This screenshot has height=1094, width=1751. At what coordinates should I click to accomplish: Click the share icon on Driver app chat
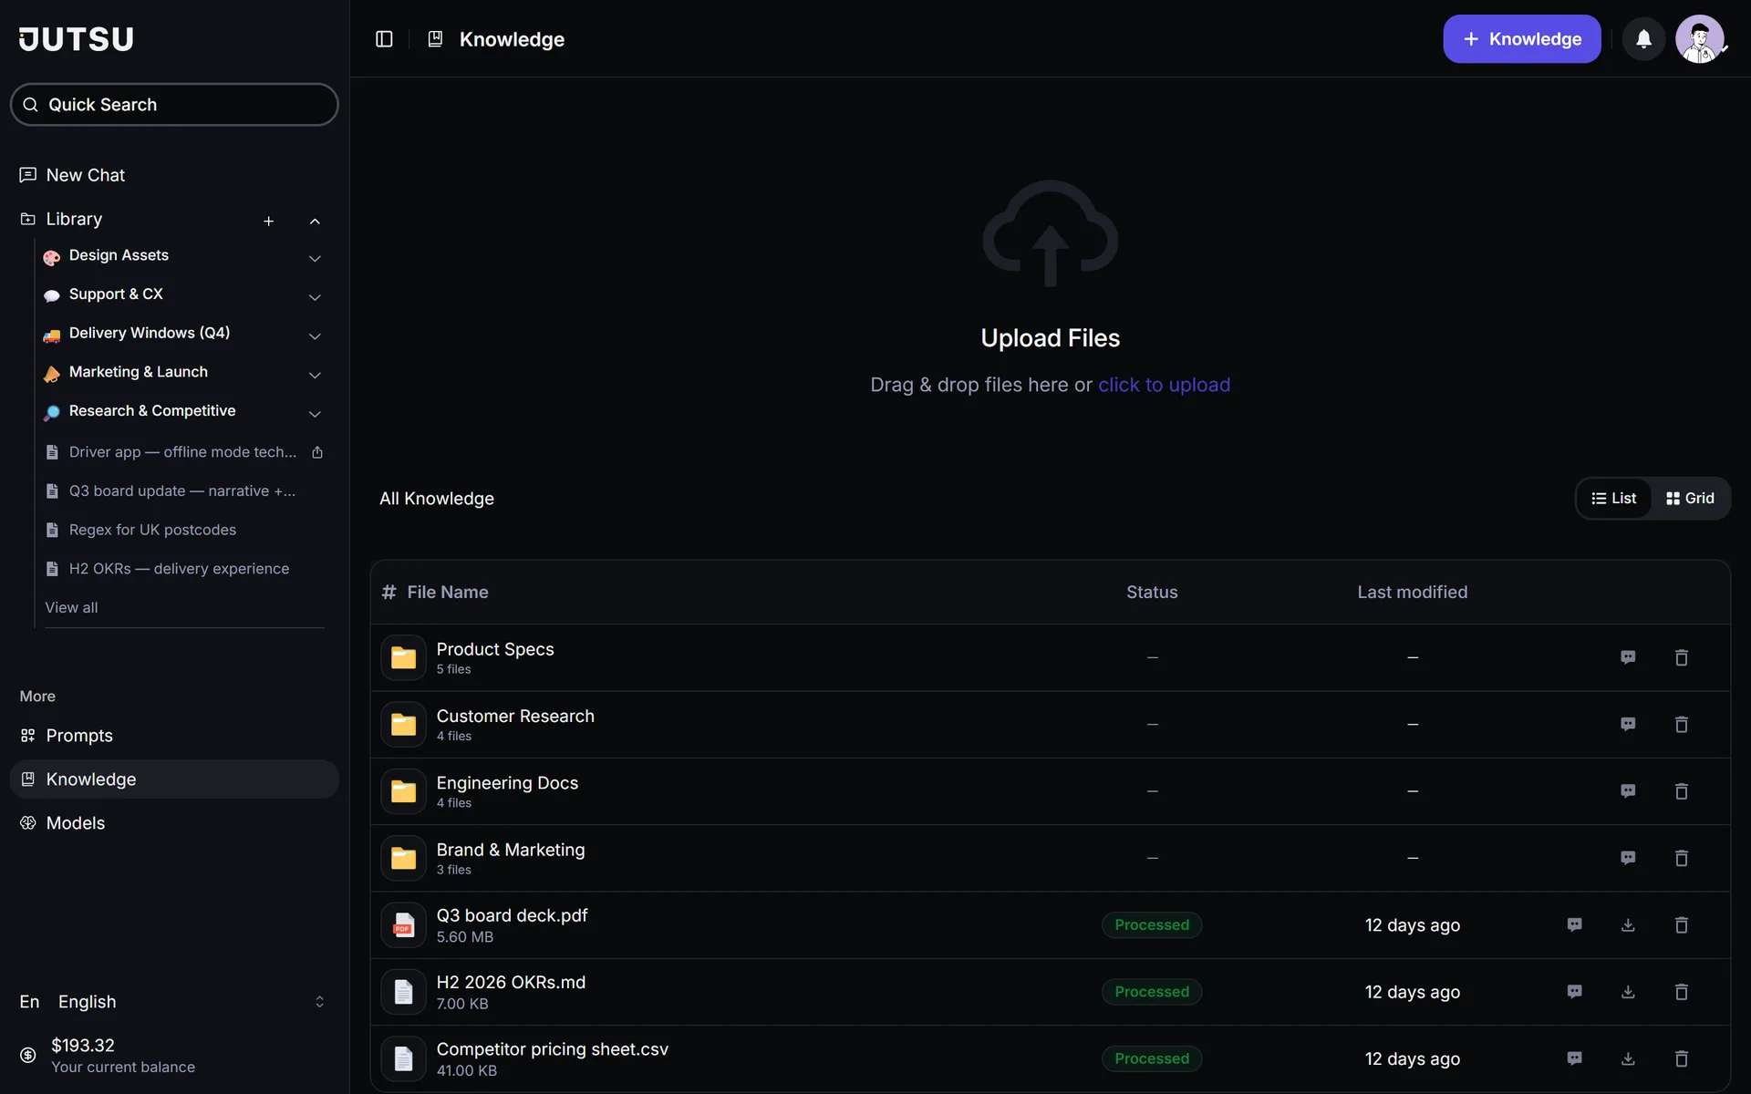coord(317,452)
